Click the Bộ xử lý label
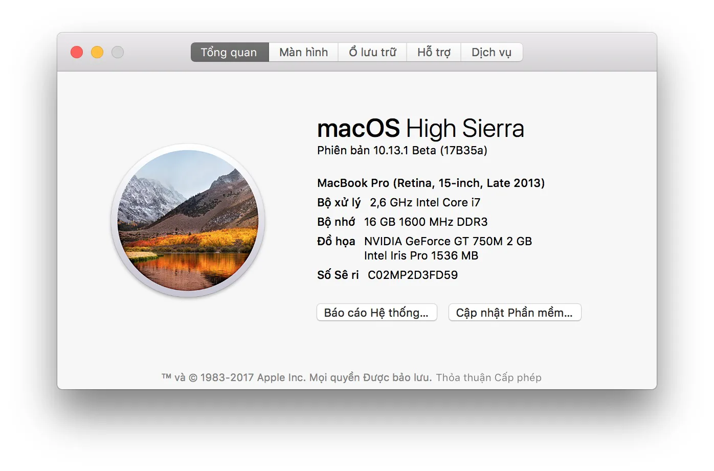 coord(339,202)
